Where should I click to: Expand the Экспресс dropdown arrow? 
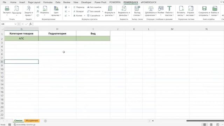pyautogui.click(x=7, y=15)
